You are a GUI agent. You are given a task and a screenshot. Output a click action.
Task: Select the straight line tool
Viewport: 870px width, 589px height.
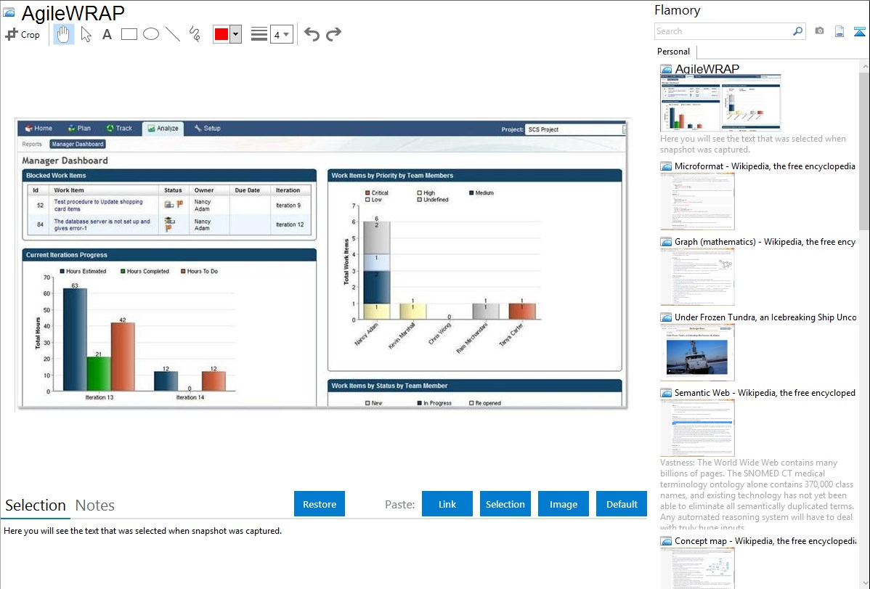173,34
